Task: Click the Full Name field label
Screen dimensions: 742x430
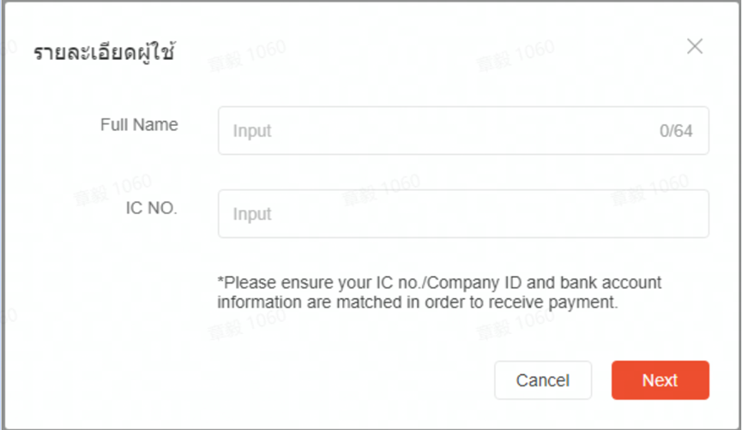Action: click(x=139, y=125)
